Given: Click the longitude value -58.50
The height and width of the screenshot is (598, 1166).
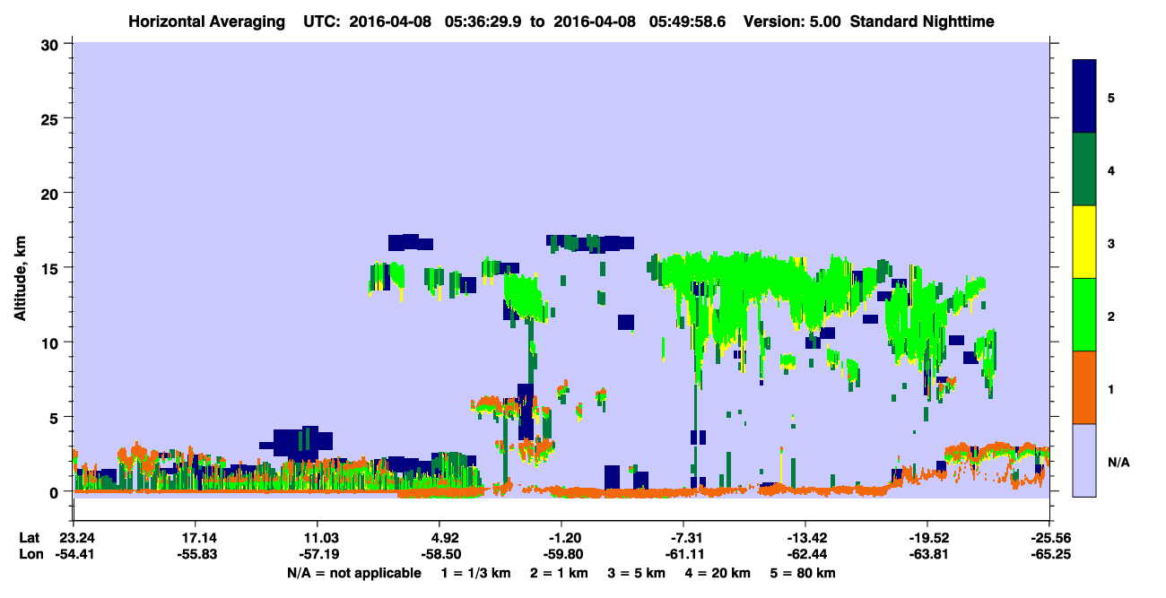Looking at the screenshot, I should coord(439,554).
